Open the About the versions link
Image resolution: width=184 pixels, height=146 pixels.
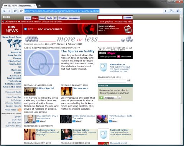coord(53,21)
